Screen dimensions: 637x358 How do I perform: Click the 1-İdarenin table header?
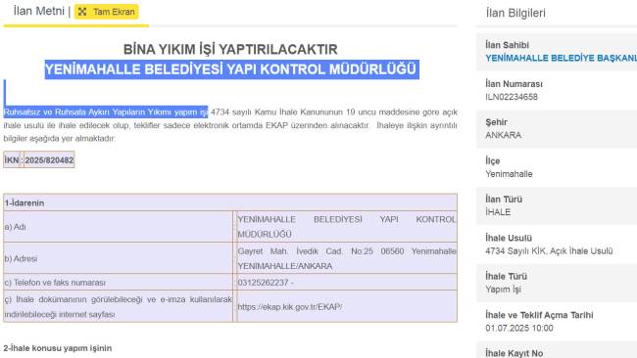(x=230, y=202)
